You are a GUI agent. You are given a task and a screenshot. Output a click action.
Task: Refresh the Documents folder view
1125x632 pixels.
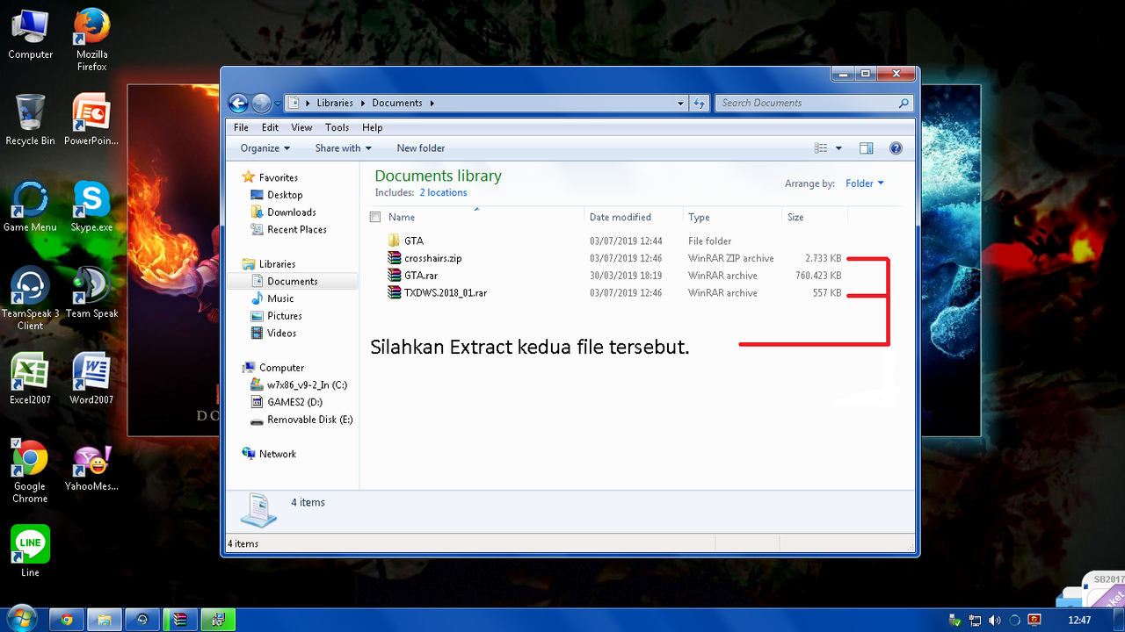tap(700, 103)
